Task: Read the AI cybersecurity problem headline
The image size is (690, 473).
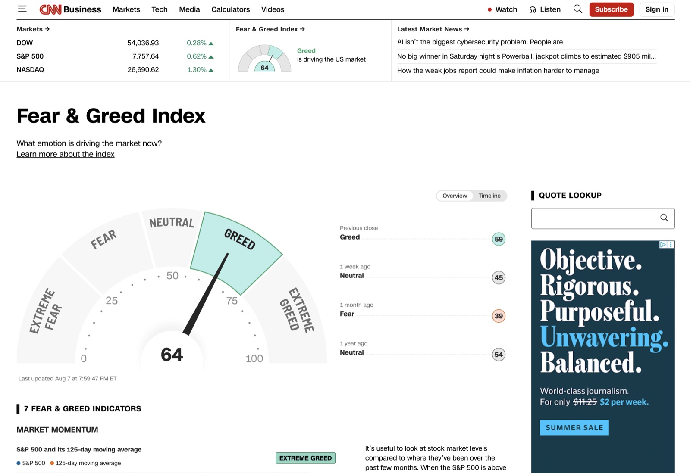Action: 480,42
